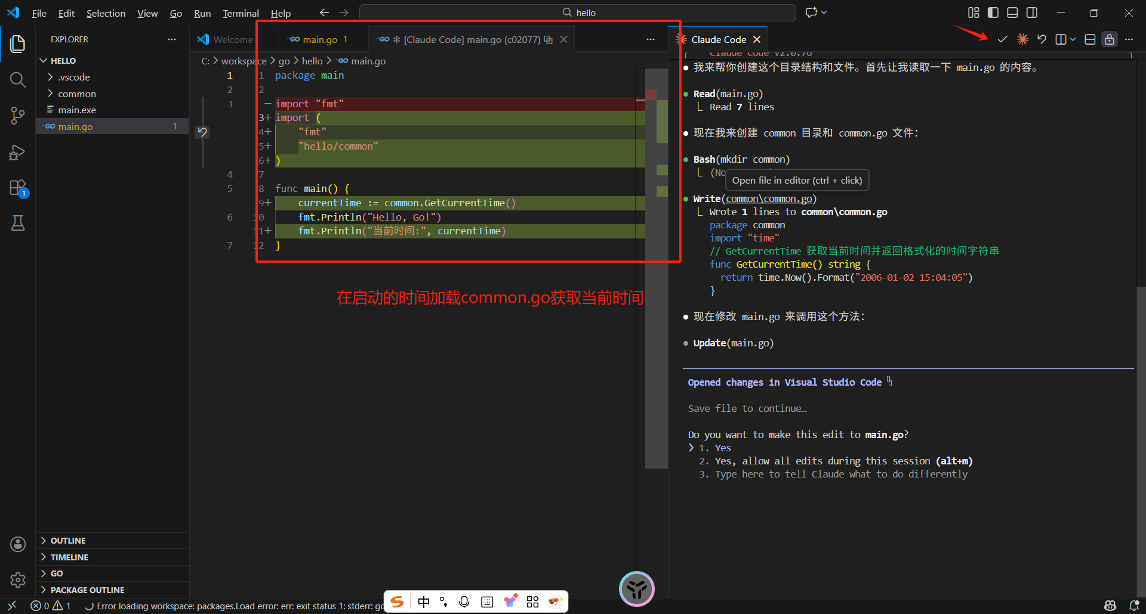Click the Explorer more actions ellipsis
1146x614 pixels.
click(172, 39)
